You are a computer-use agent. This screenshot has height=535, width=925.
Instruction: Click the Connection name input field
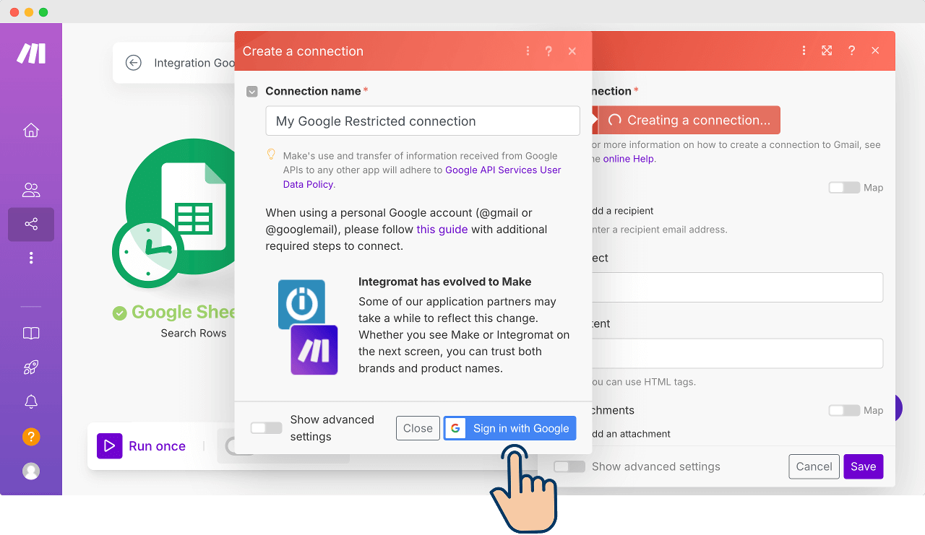[423, 121]
